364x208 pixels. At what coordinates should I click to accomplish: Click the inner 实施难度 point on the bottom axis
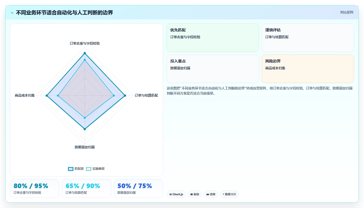tap(85, 118)
